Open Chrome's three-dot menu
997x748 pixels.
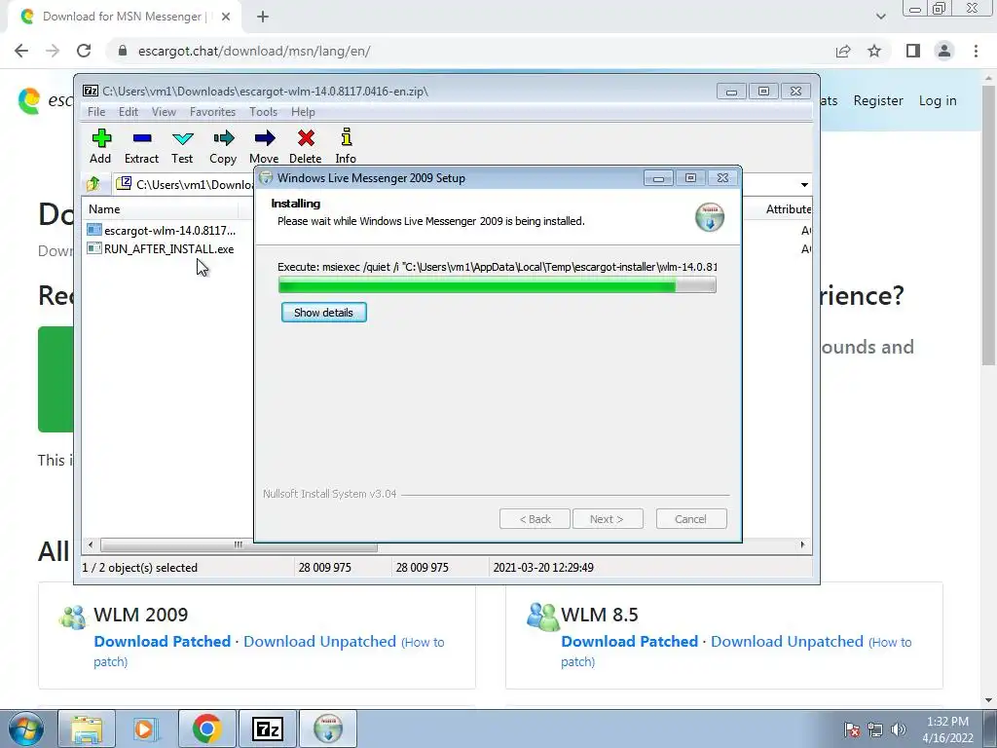(976, 51)
